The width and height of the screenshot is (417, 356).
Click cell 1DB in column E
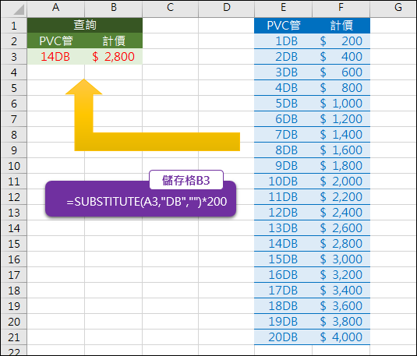pyautogui.click(x=283, y=41)
